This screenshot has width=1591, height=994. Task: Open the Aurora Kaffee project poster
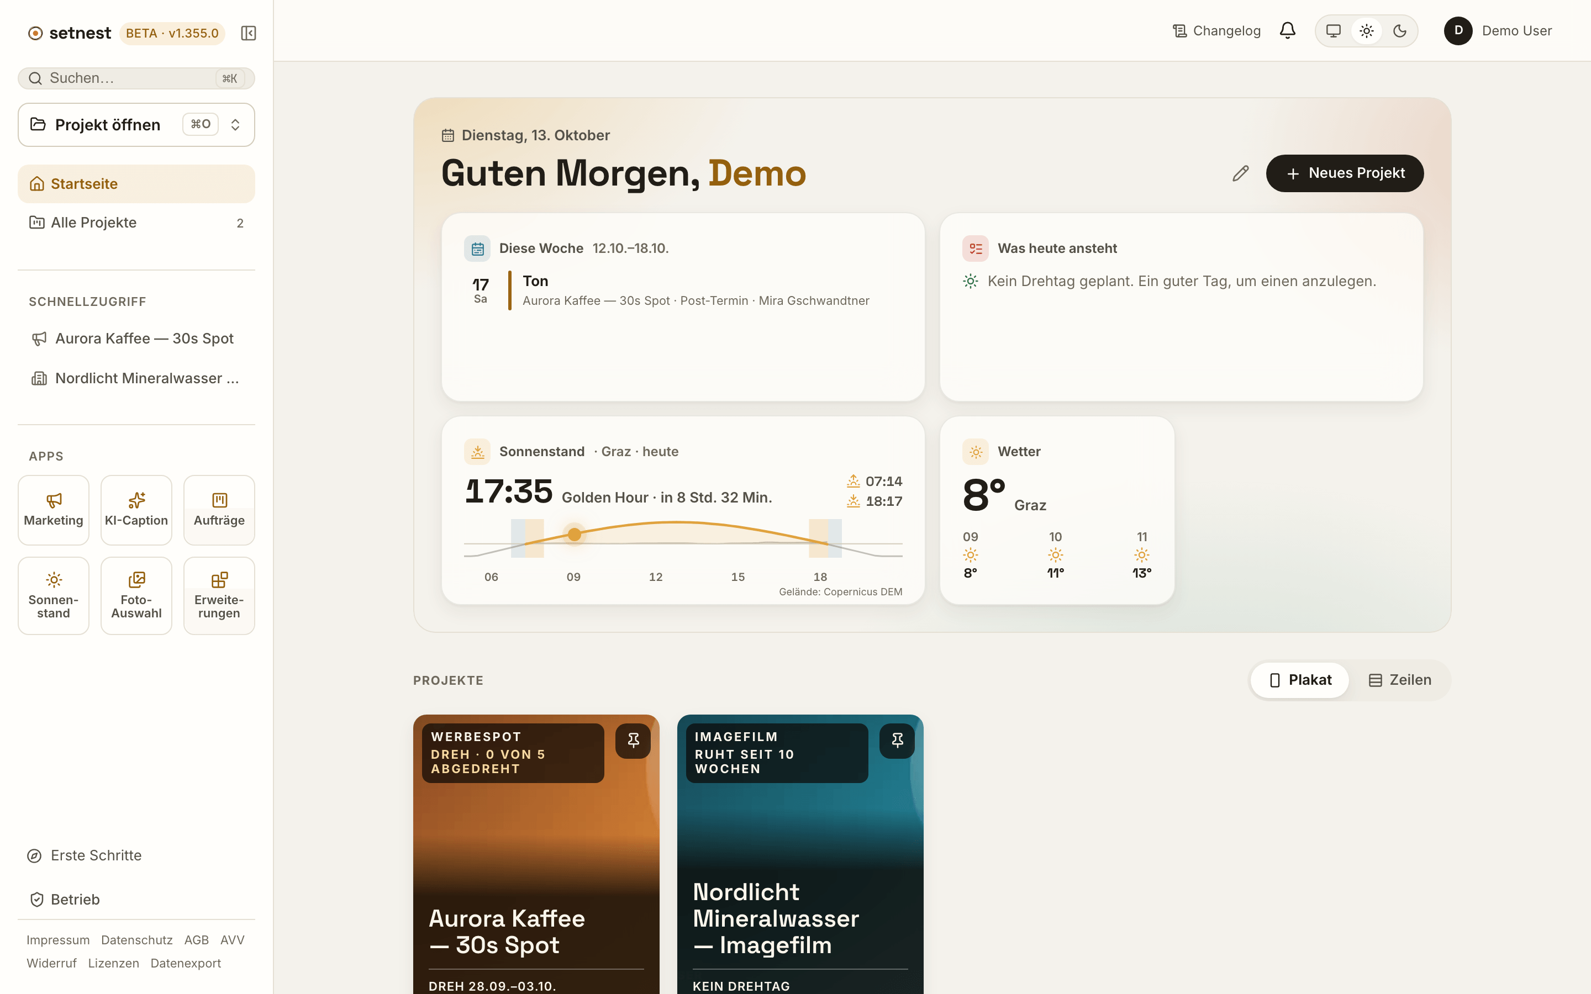(x=536, y=854)
